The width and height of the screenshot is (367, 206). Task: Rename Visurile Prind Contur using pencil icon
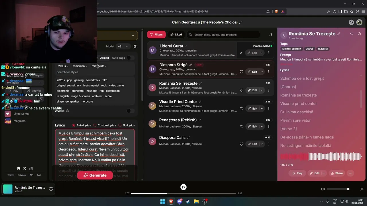200,102
